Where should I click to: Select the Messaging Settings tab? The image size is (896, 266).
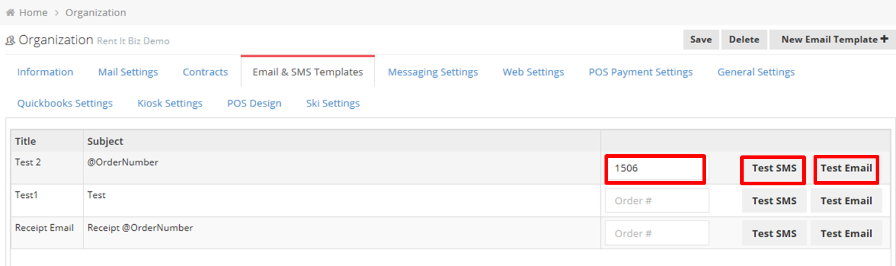click(433, 72)
